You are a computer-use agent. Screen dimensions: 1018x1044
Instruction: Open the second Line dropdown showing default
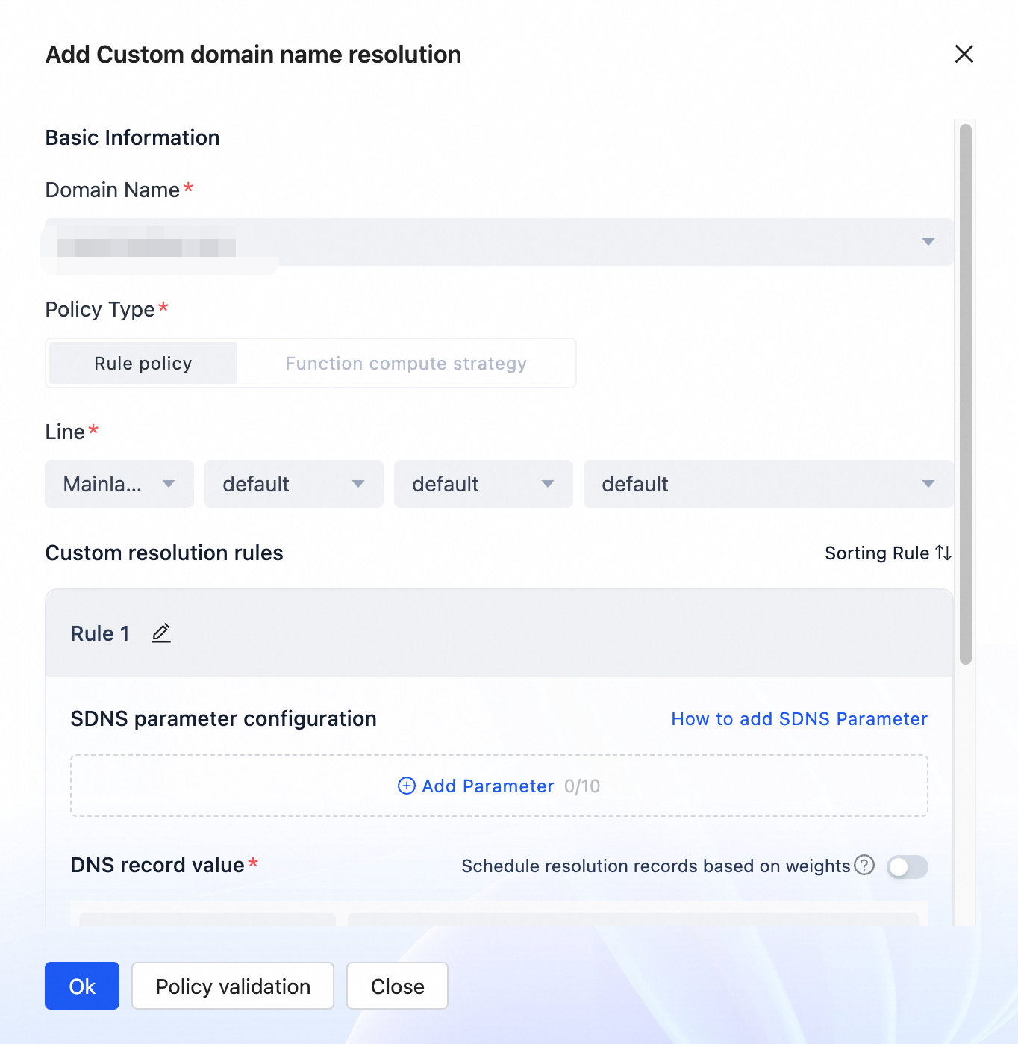294,484
